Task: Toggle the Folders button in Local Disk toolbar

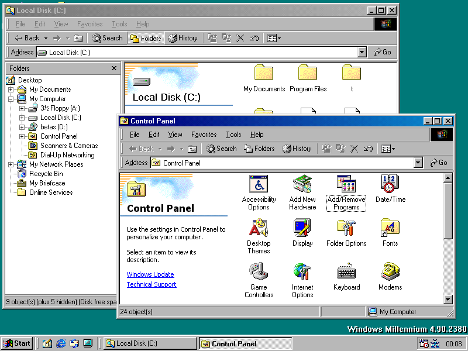Action: 146,38
